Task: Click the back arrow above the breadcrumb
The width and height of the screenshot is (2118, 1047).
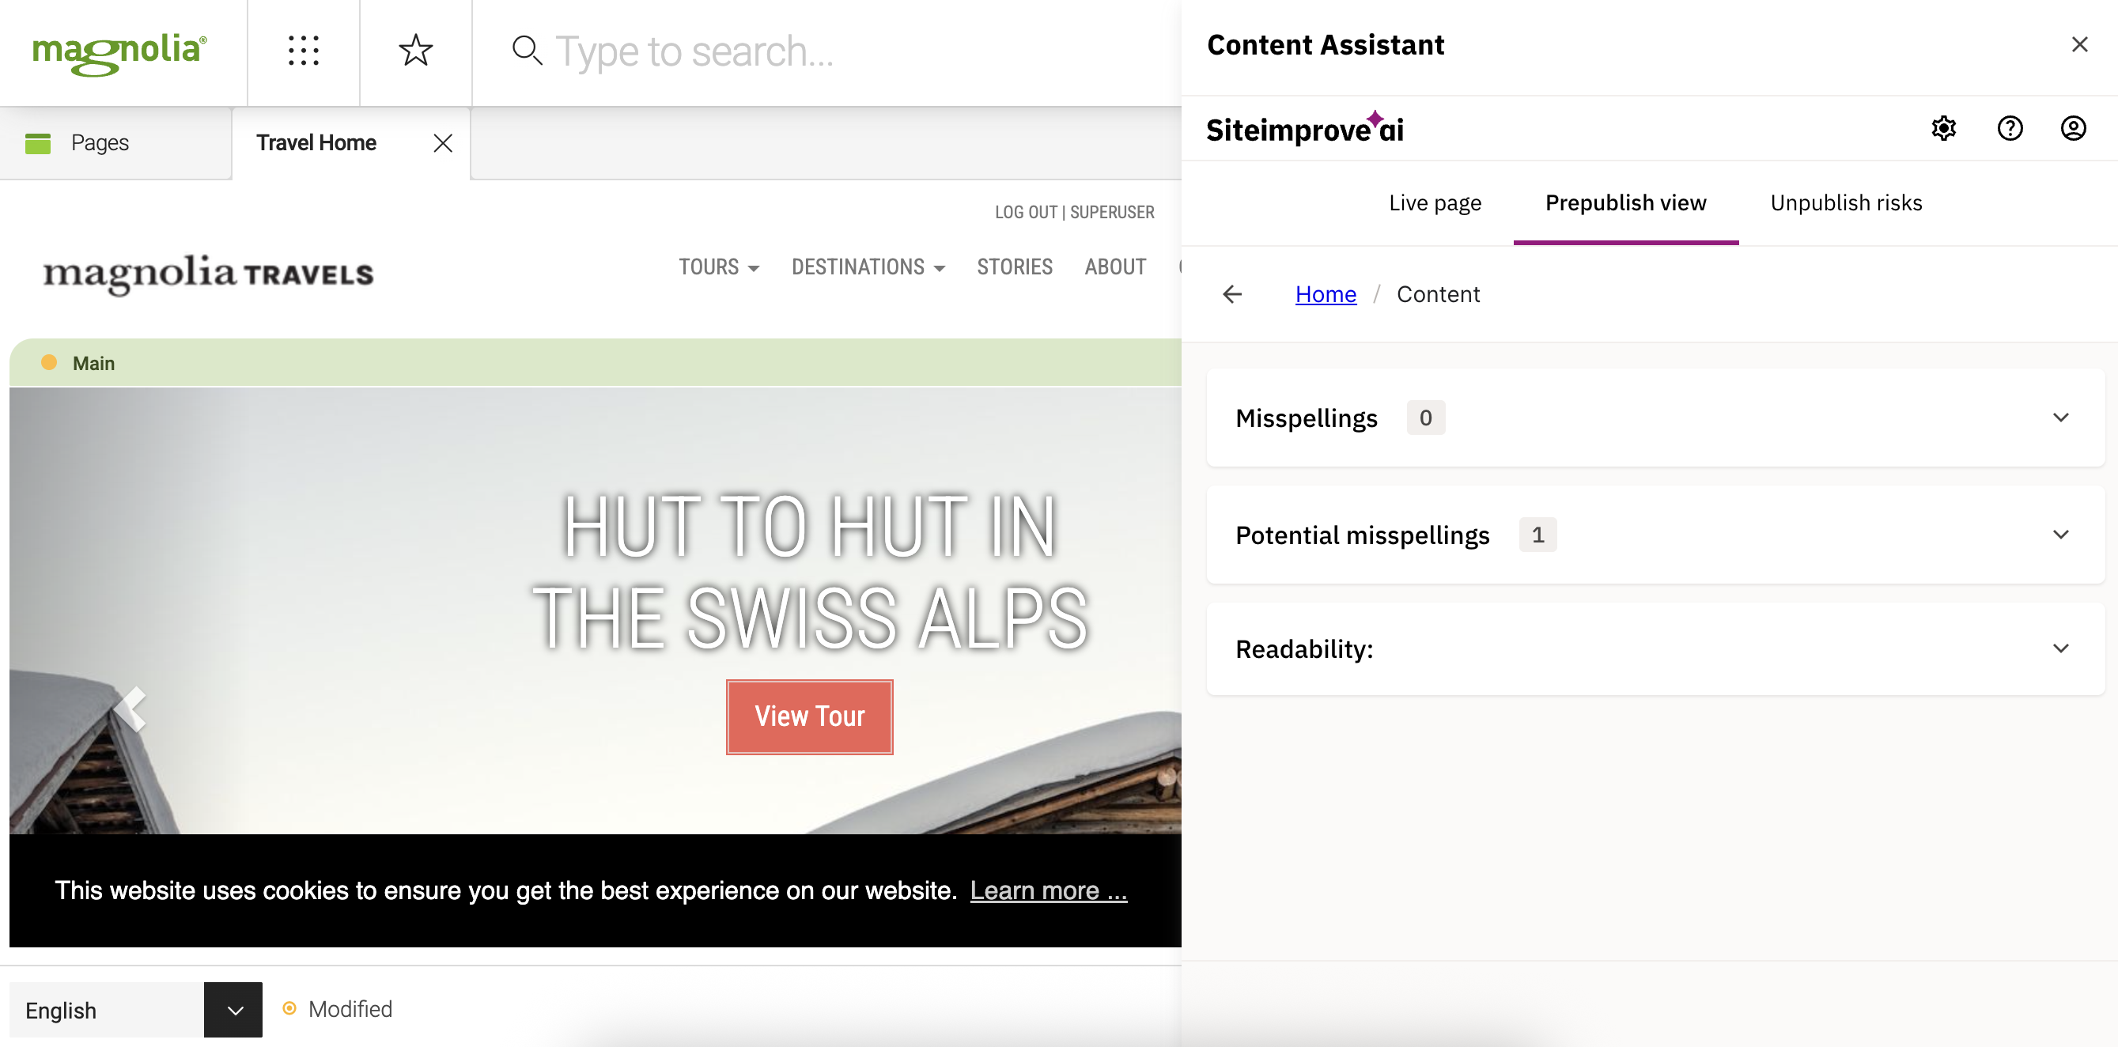Action: pyautogui.click(x=1231, y=294)
